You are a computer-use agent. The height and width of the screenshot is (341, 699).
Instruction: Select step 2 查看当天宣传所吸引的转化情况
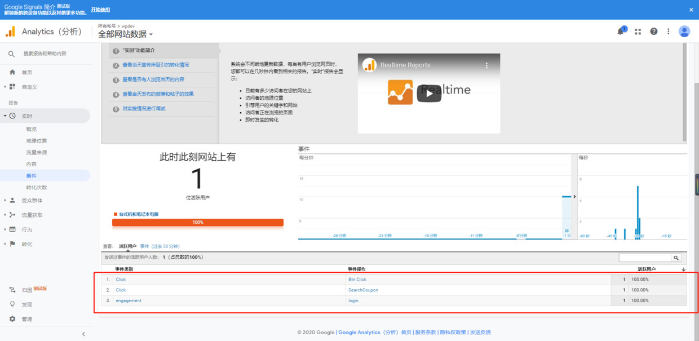[x=156, y=65]
